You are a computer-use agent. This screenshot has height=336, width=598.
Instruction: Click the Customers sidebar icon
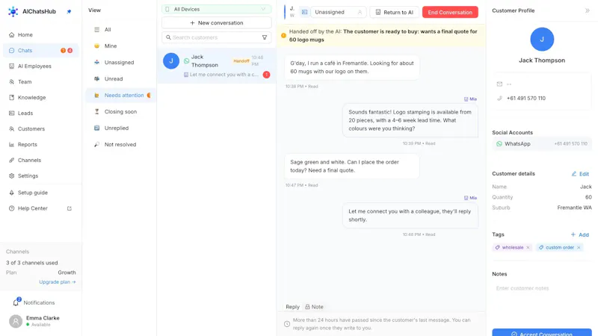[x=11, y=128]
